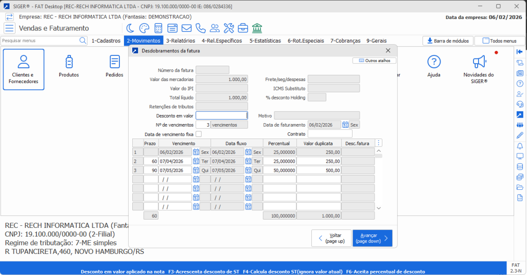Toggle dark mode with the moon icon
The height and width of the screenshot is (275, 527).
[130, 28]
